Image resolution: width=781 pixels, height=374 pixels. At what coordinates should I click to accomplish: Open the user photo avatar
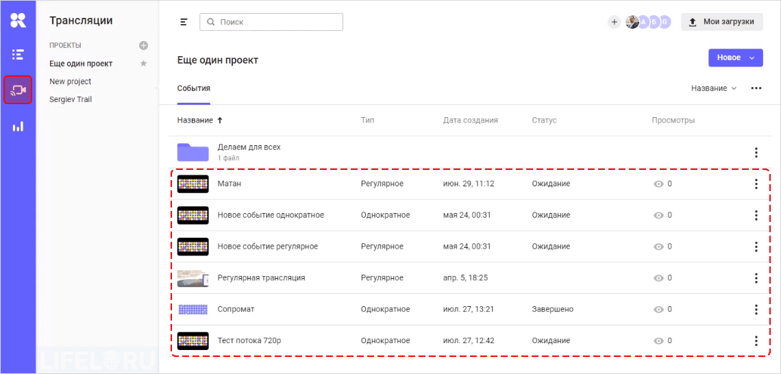[632, 22]
